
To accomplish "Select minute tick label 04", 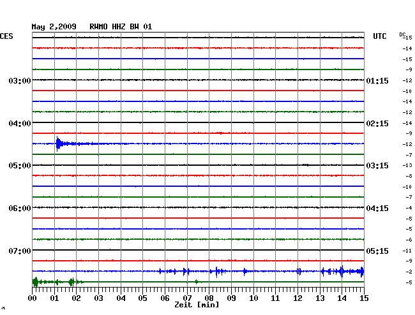I will (x=121, y=298).
